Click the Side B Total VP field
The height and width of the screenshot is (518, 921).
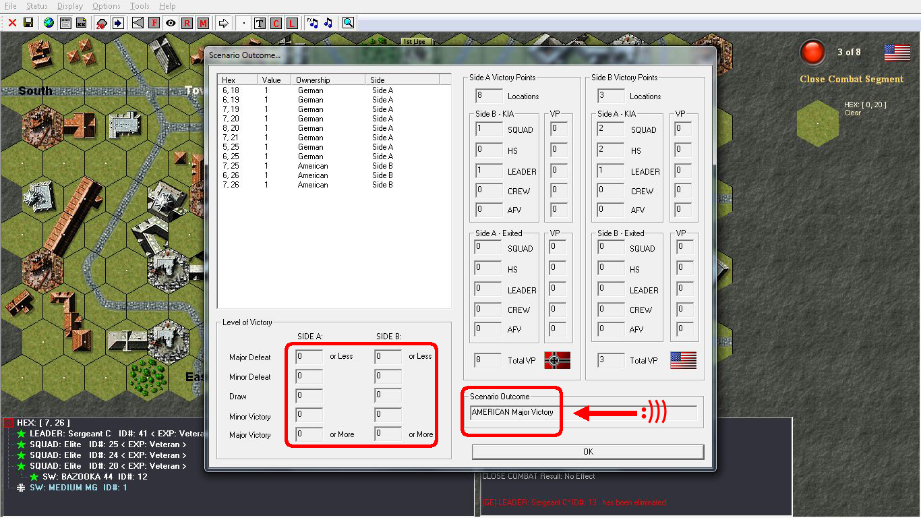click(612, 360)
